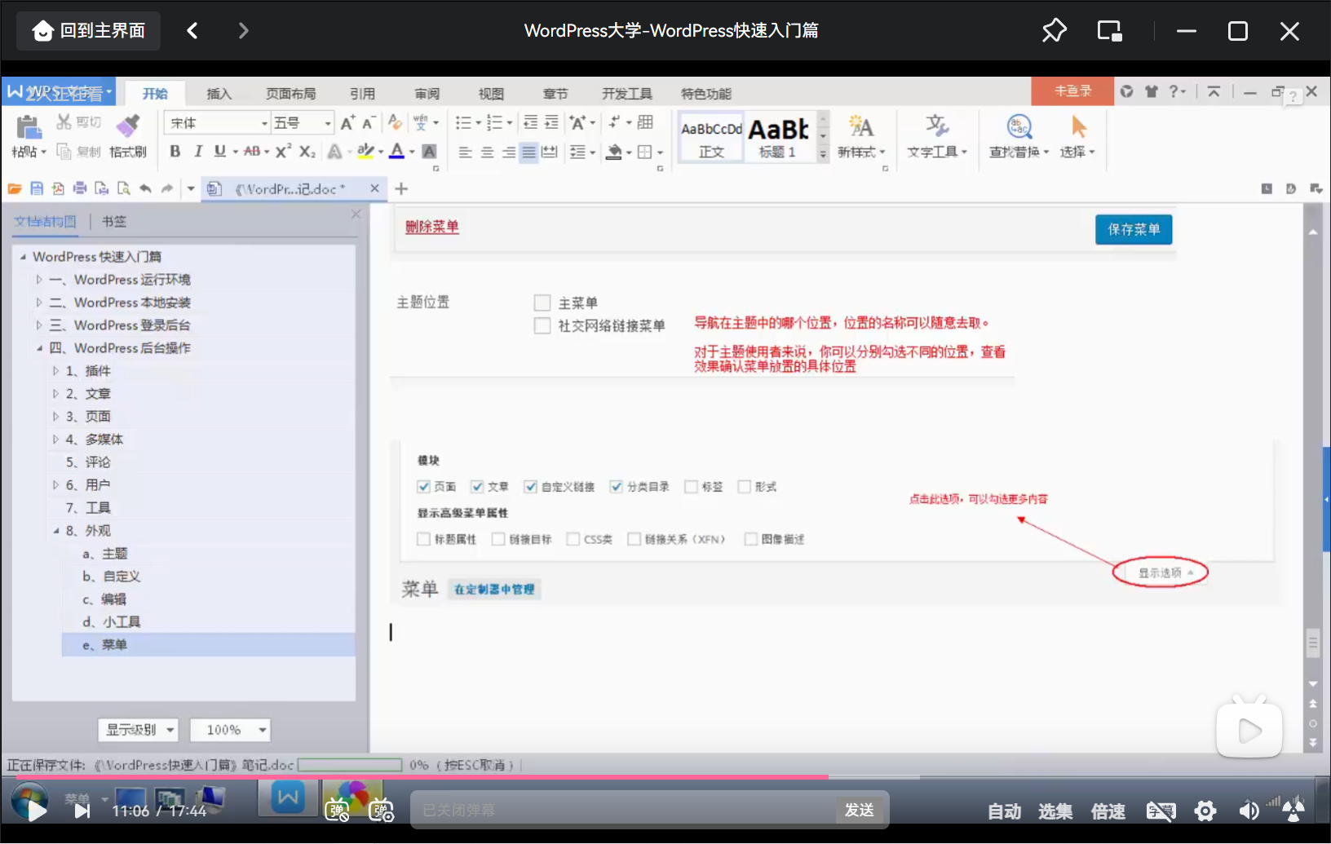Click the 选择 cursor icon
The height and width of the screenshot is (844, 1331).
point(1078,127)
